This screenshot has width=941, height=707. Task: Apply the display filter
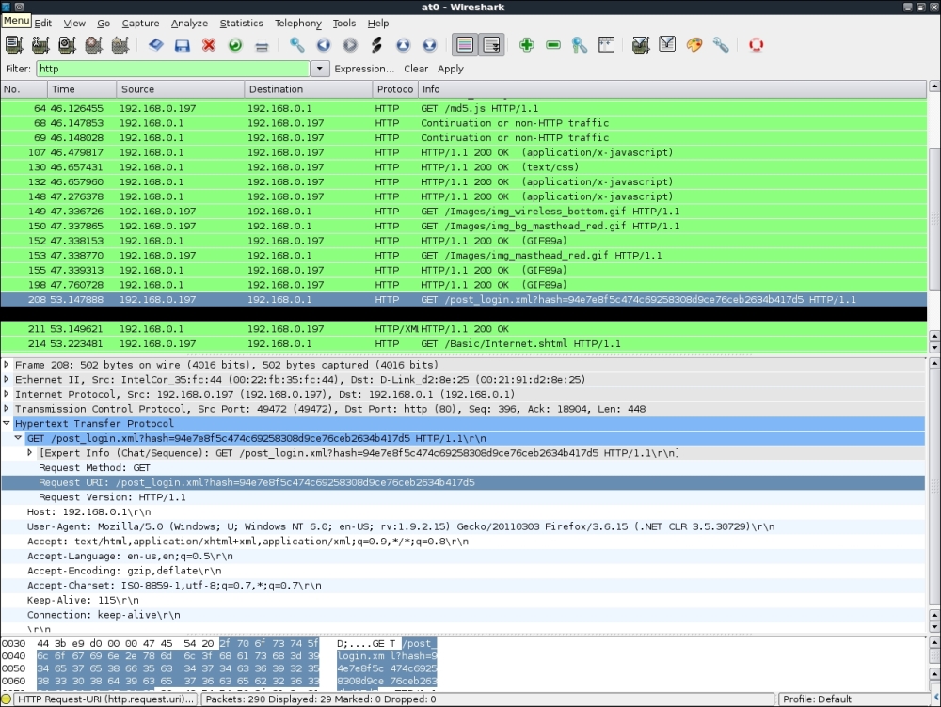(451, 69)
